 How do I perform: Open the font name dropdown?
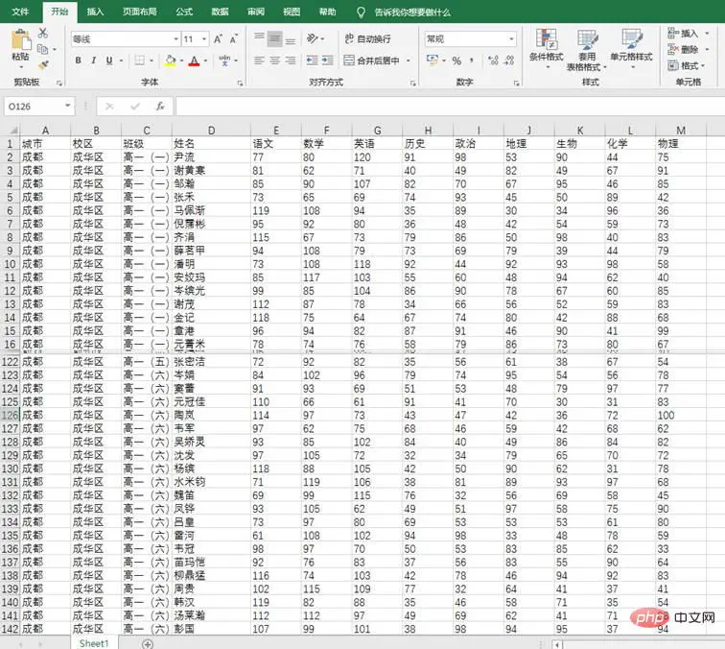pyautogui.click(x=176, y=39)
